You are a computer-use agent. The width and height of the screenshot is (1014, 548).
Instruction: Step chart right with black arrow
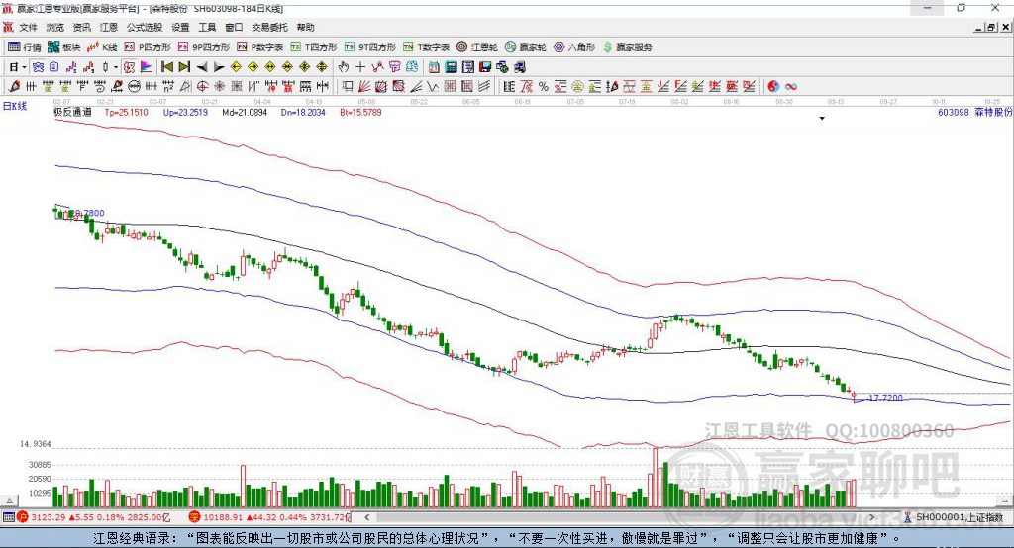click(x=219, y=67)
